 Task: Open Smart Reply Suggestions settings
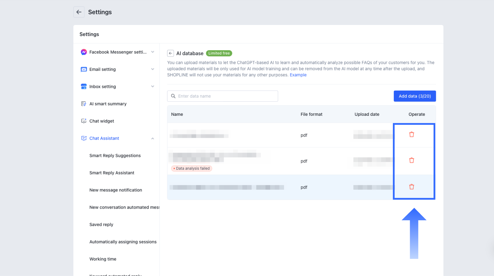[115, 156]
